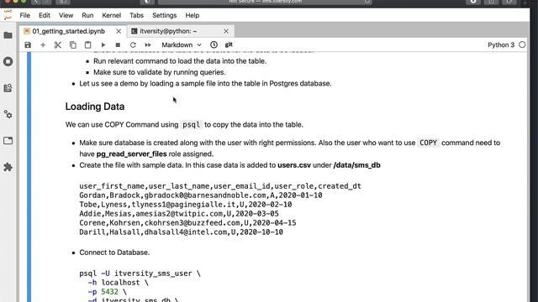Open the Edit menu
Viewport: 538px width, 302px height.
[x=45, y=15]
